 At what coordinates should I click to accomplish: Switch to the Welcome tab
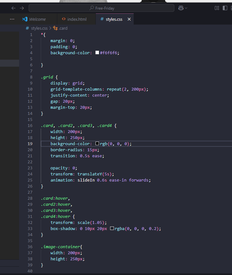coord(37,19)
